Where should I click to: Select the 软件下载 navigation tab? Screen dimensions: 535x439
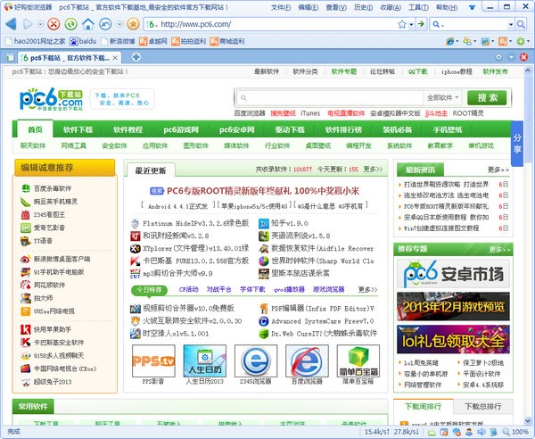[x=78, y=129]
